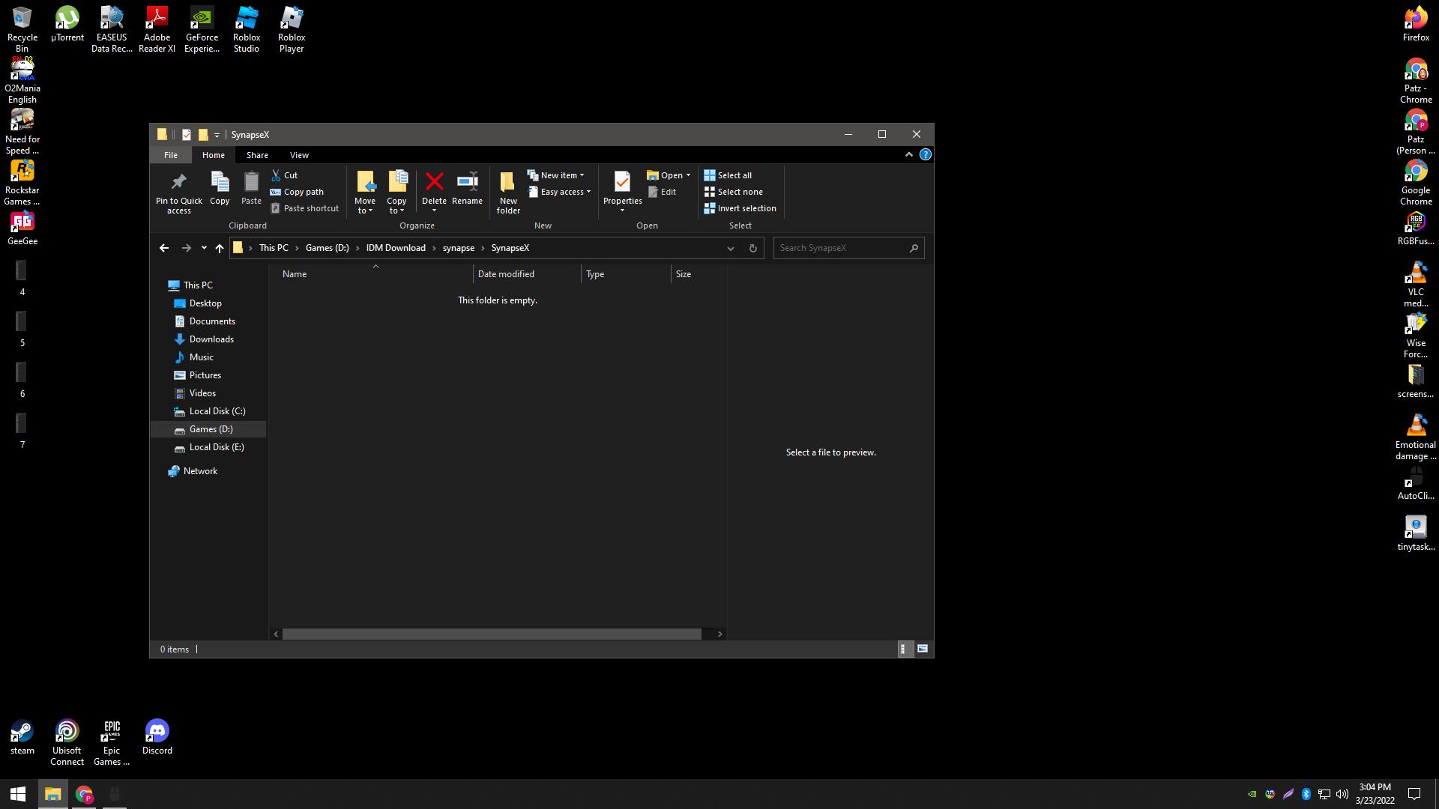Click the horizontal scrollbar in file list
This screenshot has height=809, width=1439.
[491, 634]
